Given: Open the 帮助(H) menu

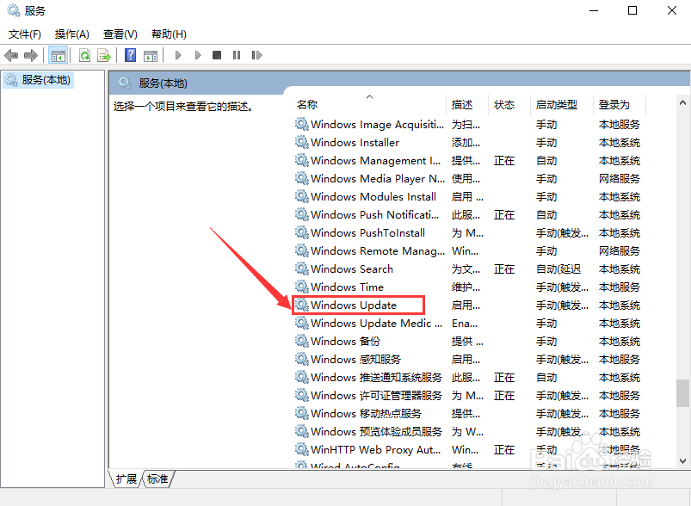Looking at the screenshot, I should [x=169, y=34].
